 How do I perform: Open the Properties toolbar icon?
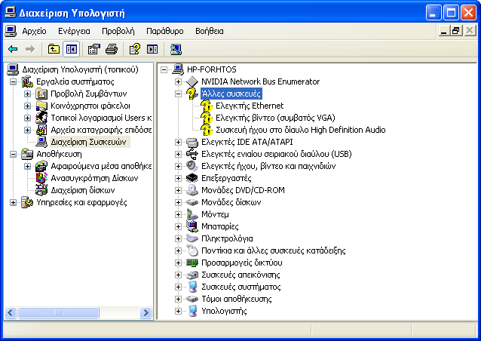coord(94,49)
